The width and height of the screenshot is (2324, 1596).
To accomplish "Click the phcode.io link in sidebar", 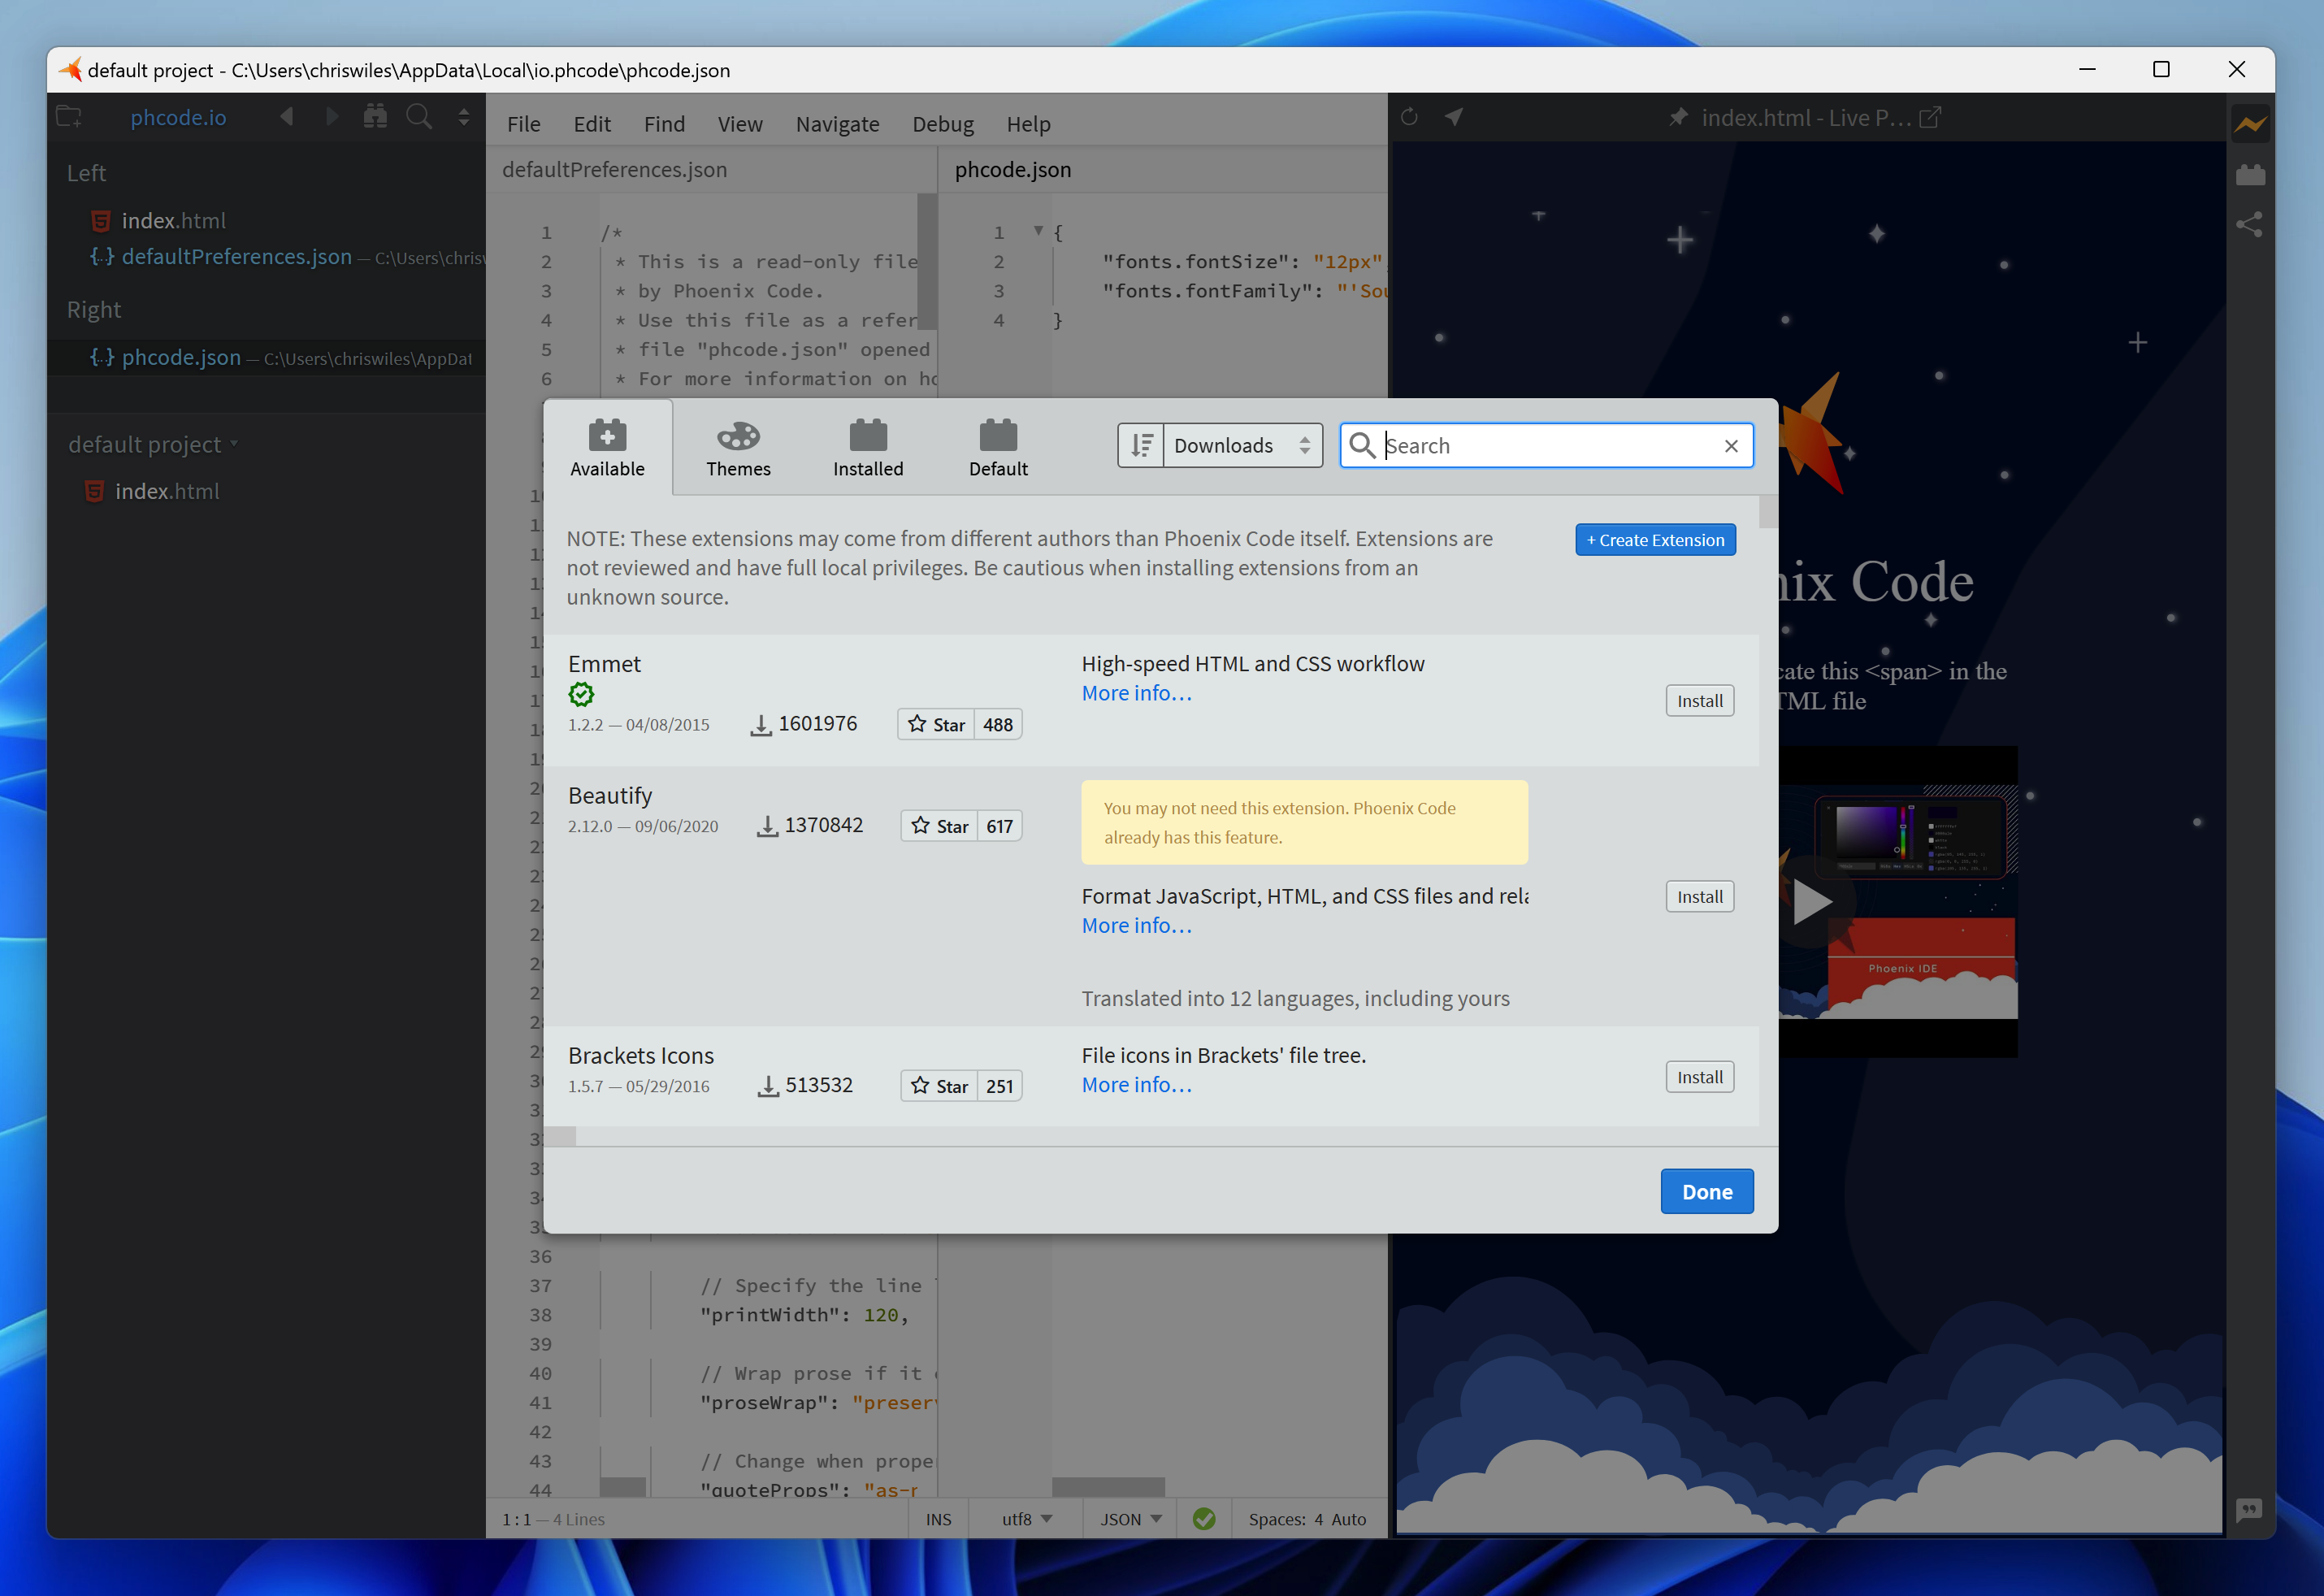I will point(178,117).
